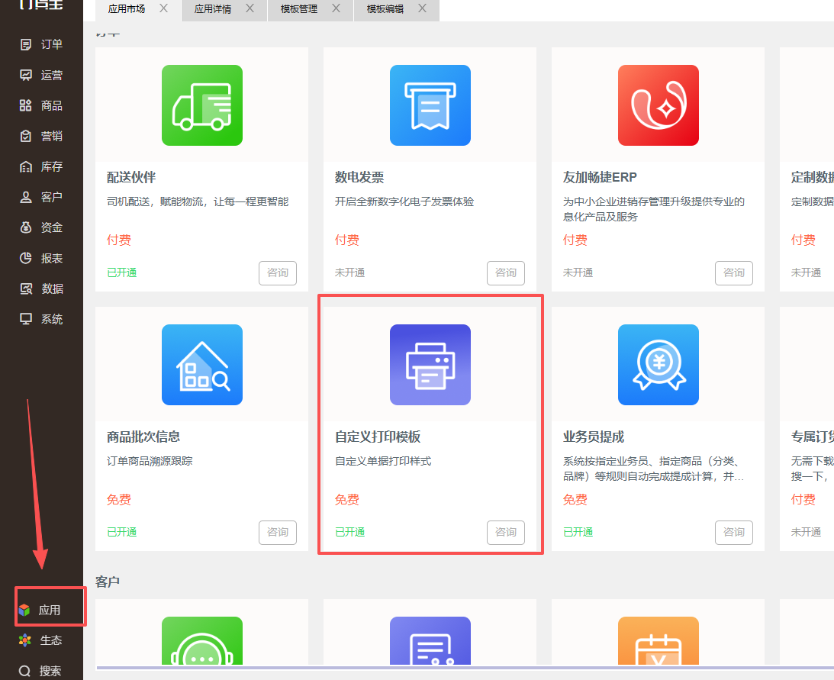Click 咨询 button on 数电发票 card
834x680 pixels.
[506, 273]
